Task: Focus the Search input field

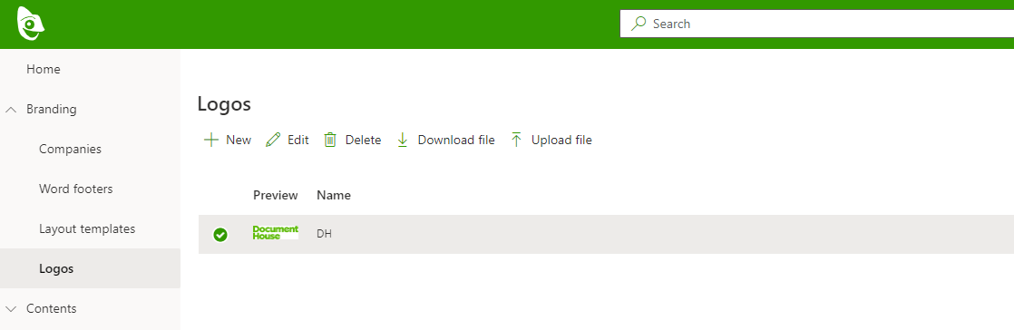Action: [817, 24]
